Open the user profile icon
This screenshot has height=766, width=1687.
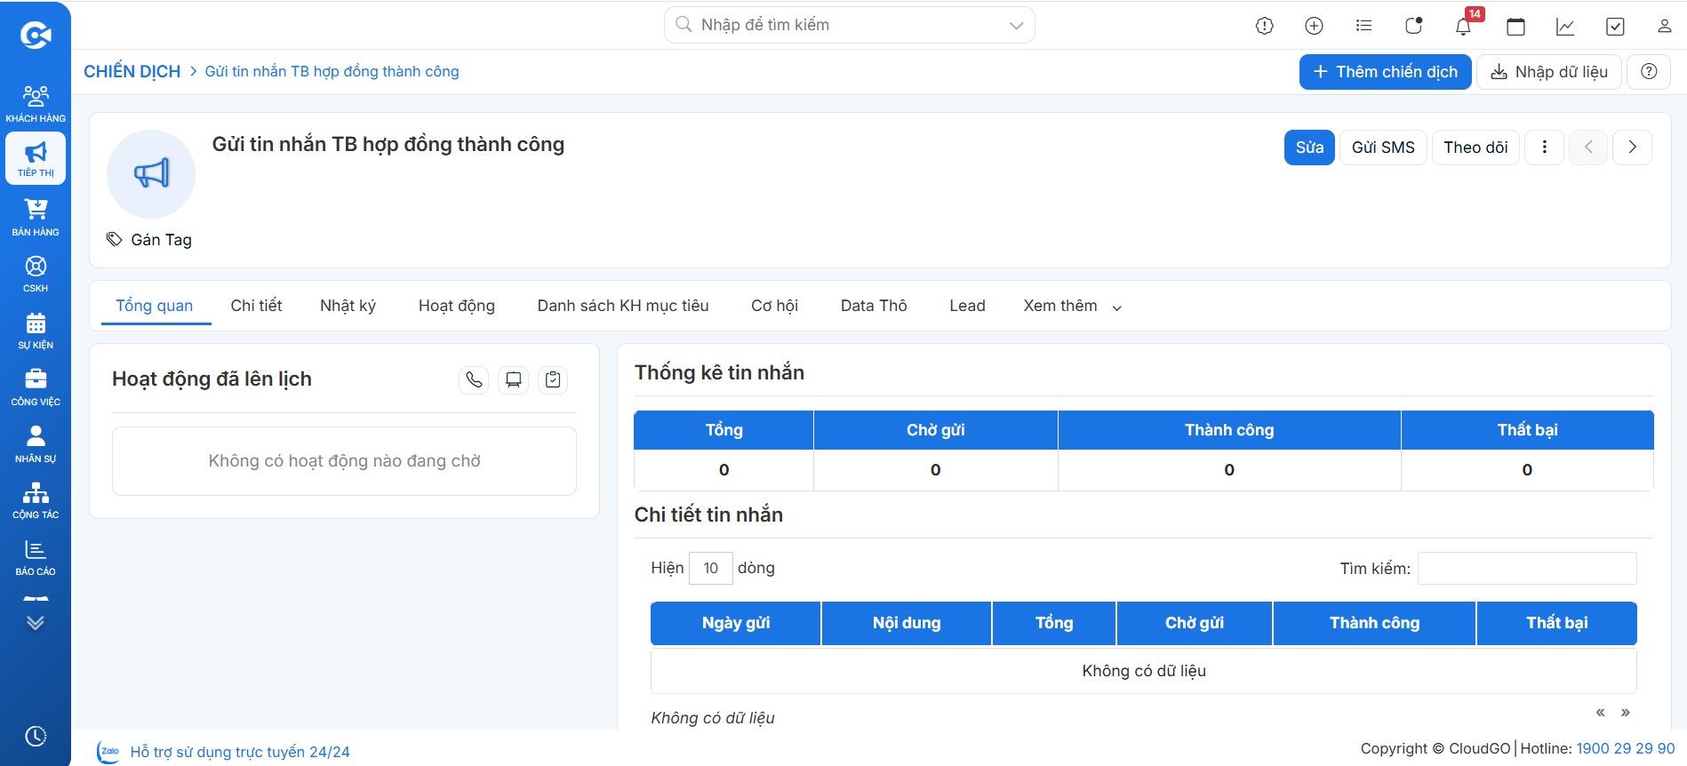(1665, 26)
